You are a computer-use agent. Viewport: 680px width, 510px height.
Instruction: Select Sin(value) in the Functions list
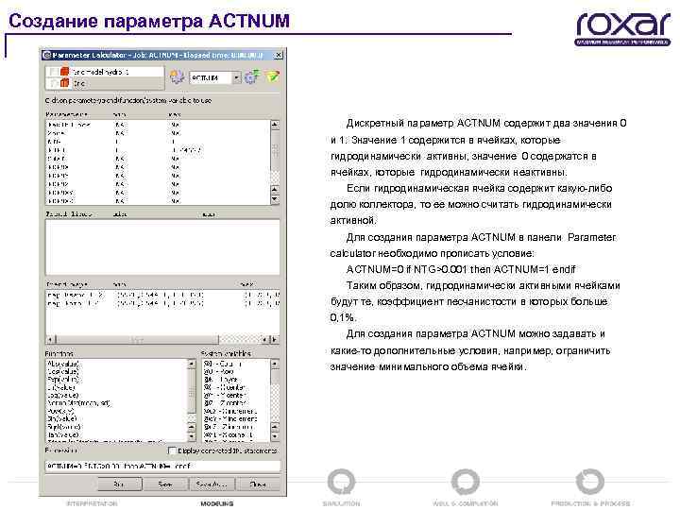pos(62,418)
